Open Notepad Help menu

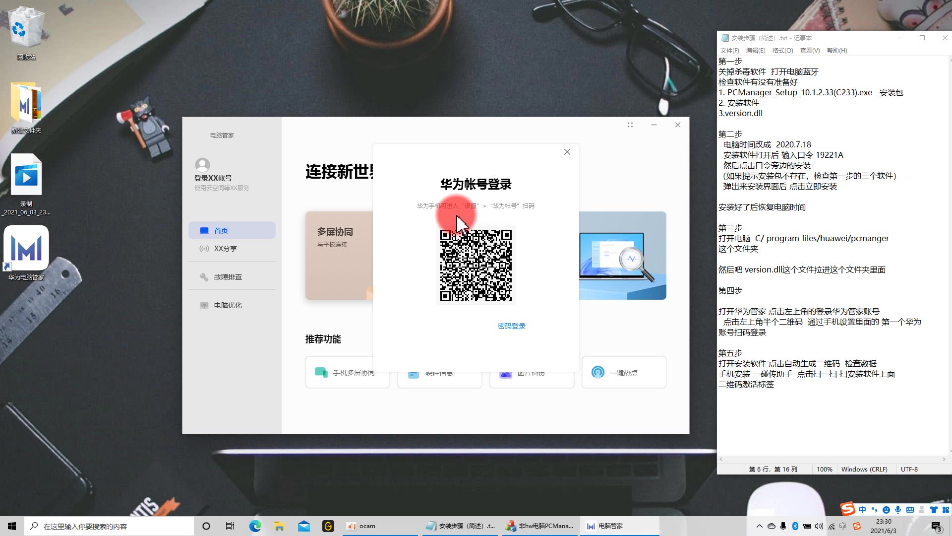[x=837, y=51]
